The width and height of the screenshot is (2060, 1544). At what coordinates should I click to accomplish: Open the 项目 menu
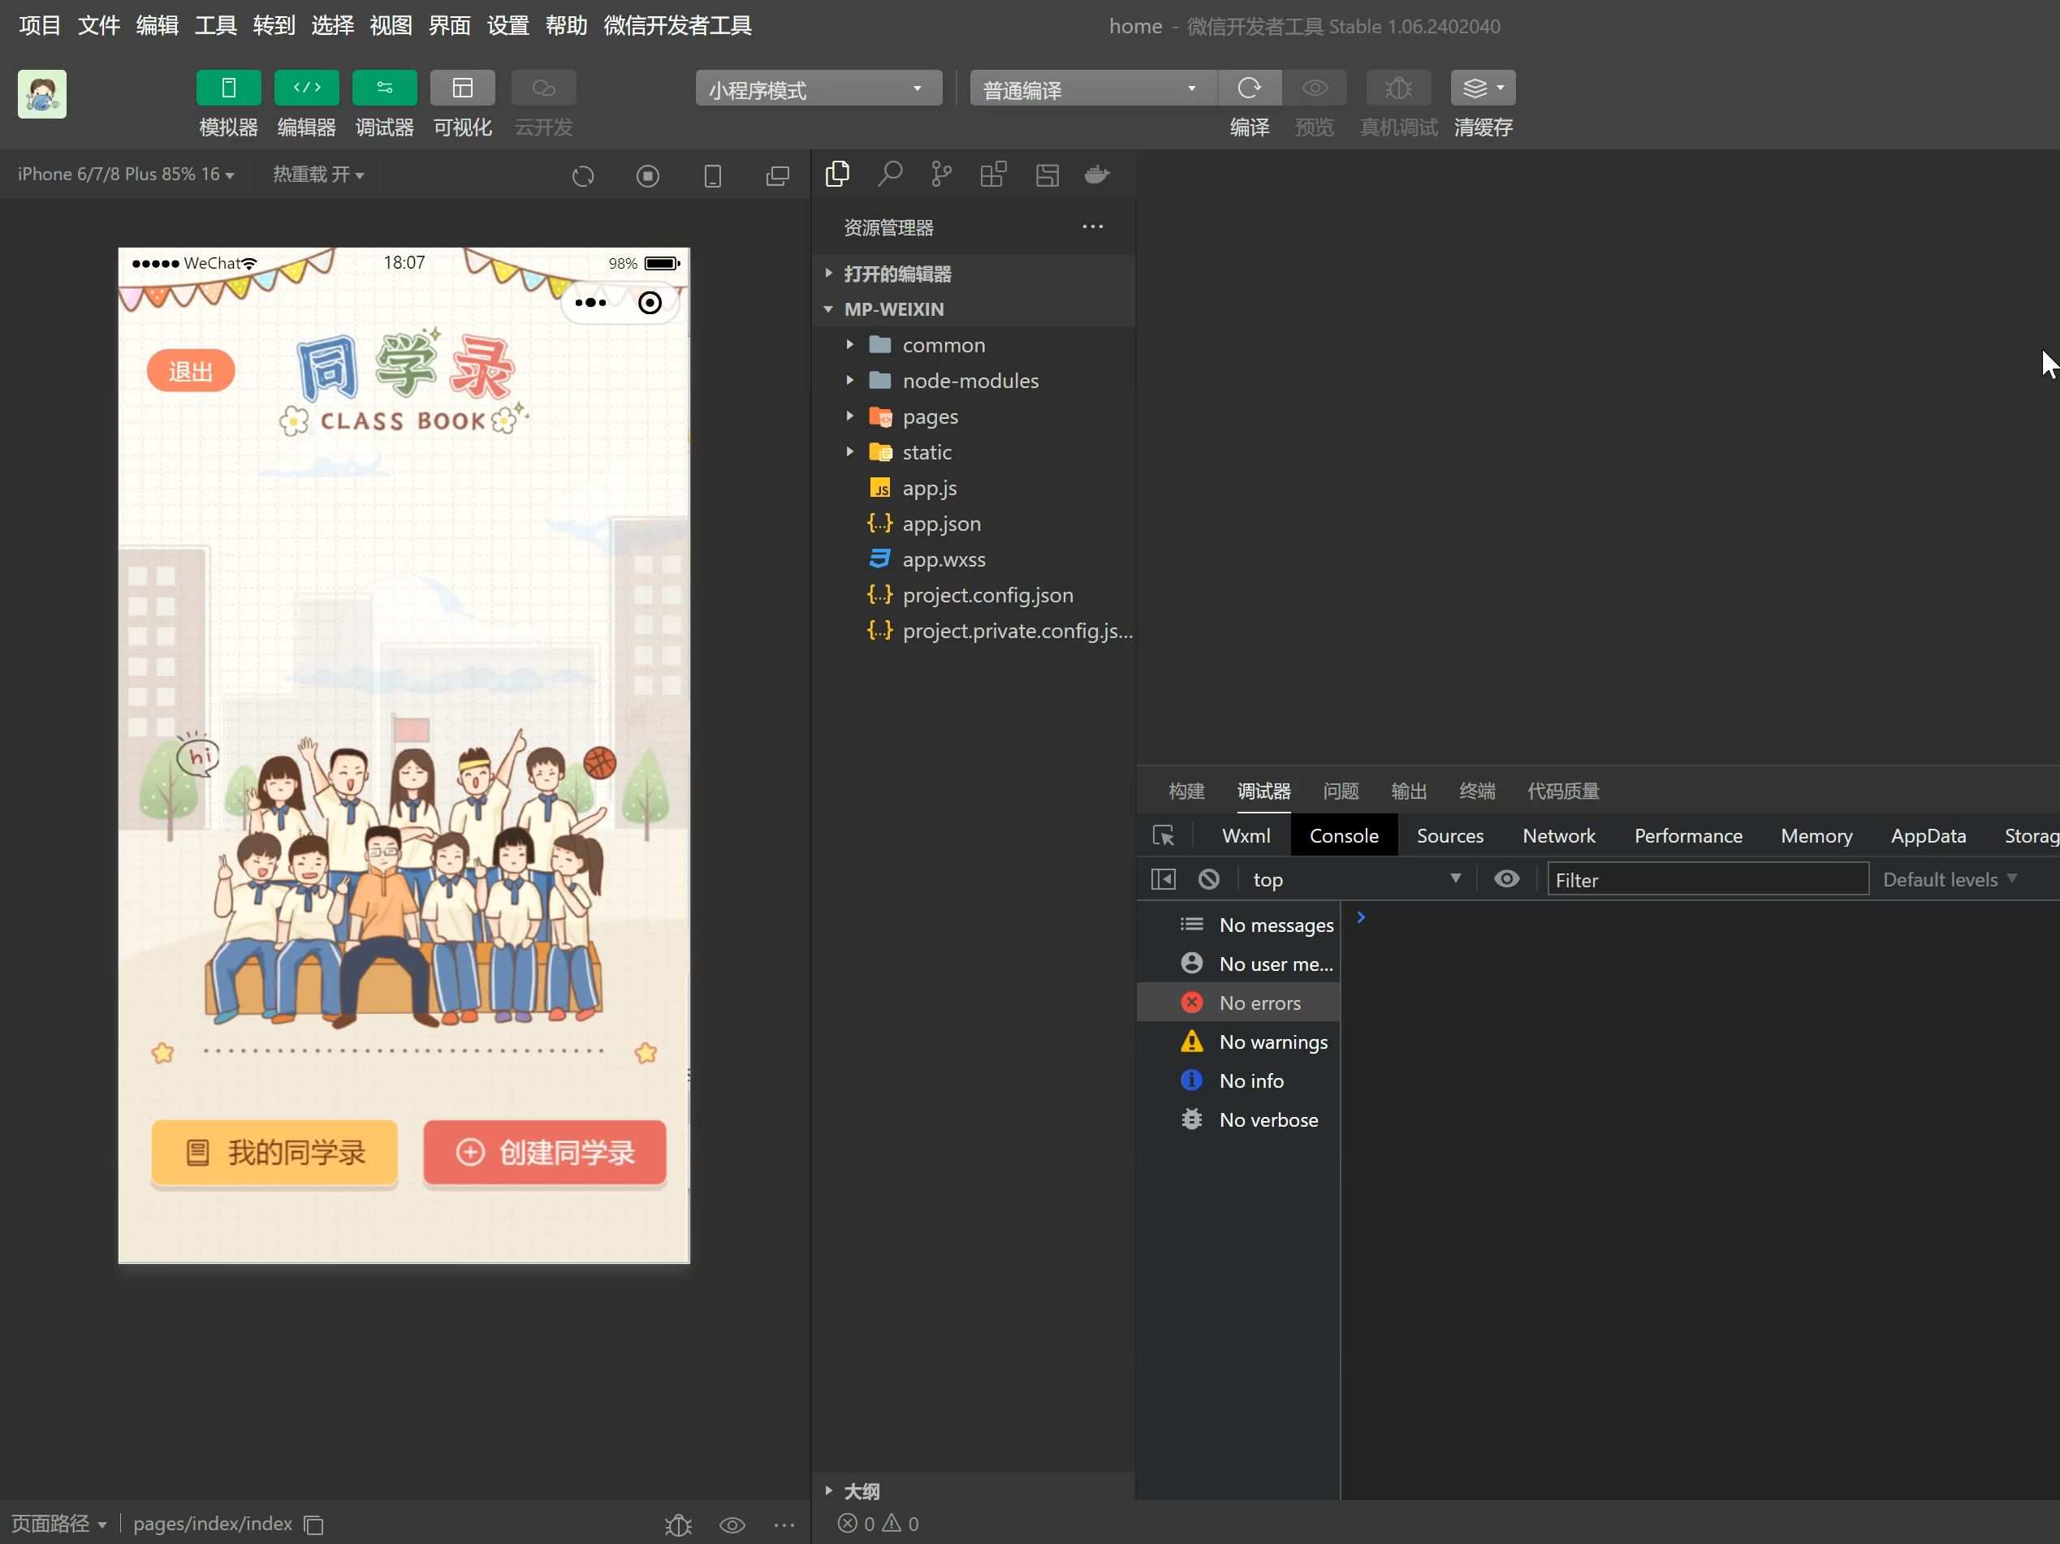pyautogui.click(x=39, y=26)
